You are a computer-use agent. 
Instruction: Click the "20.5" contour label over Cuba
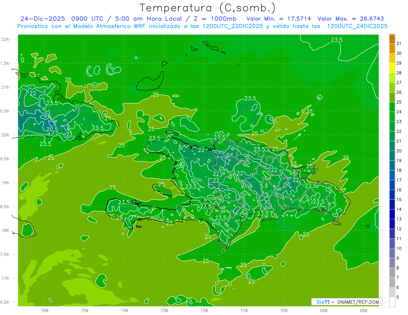[52, 129]
